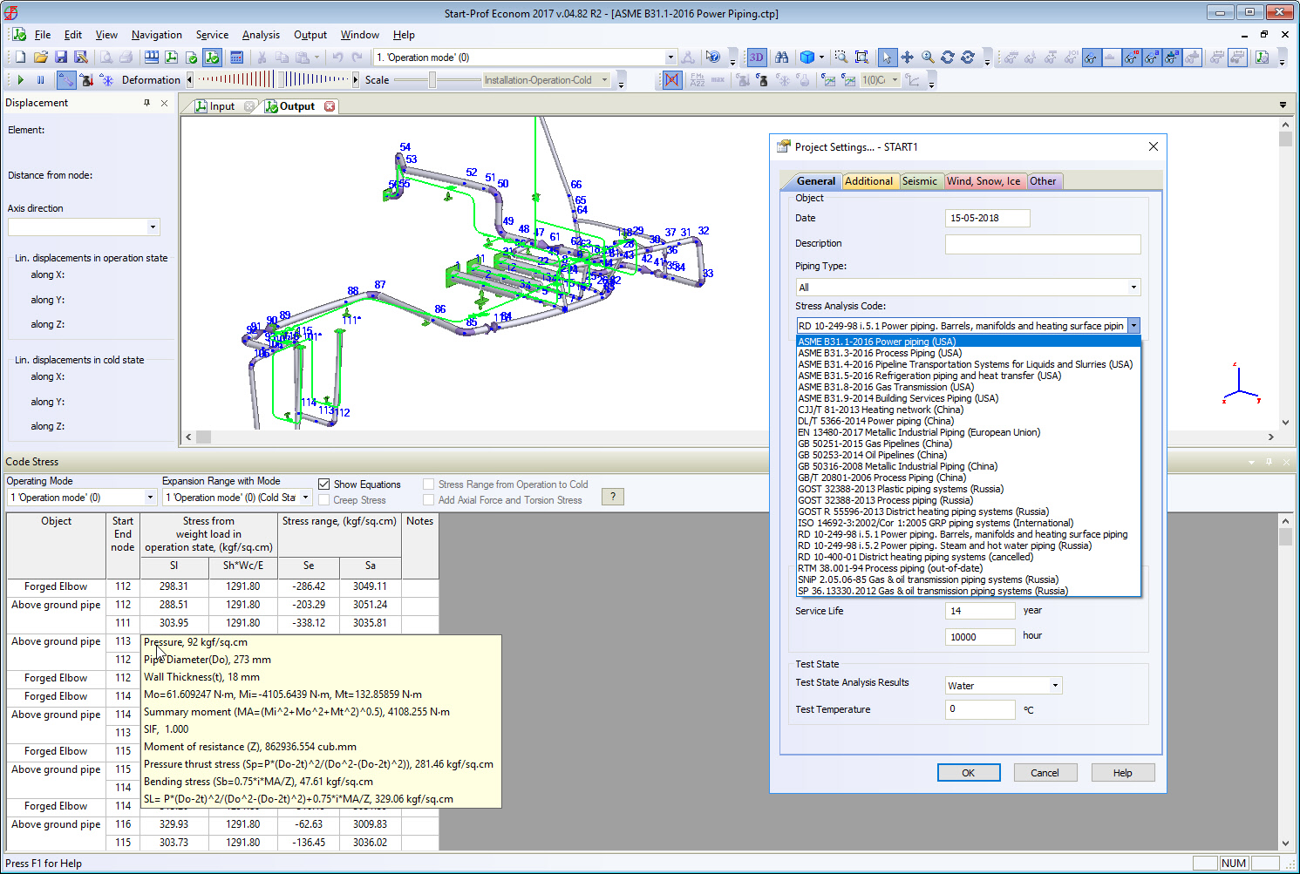The height and width of the screenshot is (874, 1300).
Task: Select the pan four-arrow tool
Action: point(908,58)
